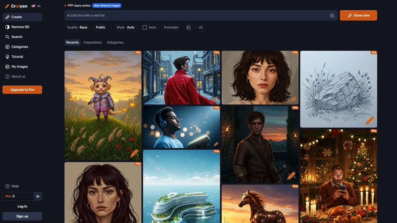Open the Excluded option
The image size is (397, 223).
(171, 28)
